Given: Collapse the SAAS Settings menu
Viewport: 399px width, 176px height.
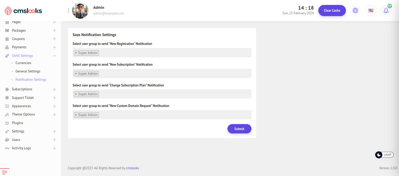Looking at the screenshot, I should [x=54, y=56].
